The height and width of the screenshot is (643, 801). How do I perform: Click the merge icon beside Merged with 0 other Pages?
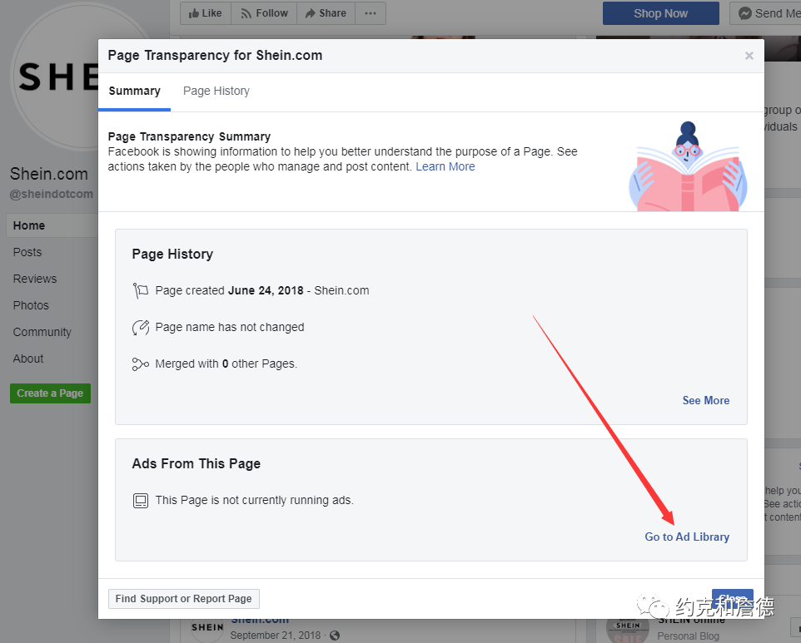(141, 364)
